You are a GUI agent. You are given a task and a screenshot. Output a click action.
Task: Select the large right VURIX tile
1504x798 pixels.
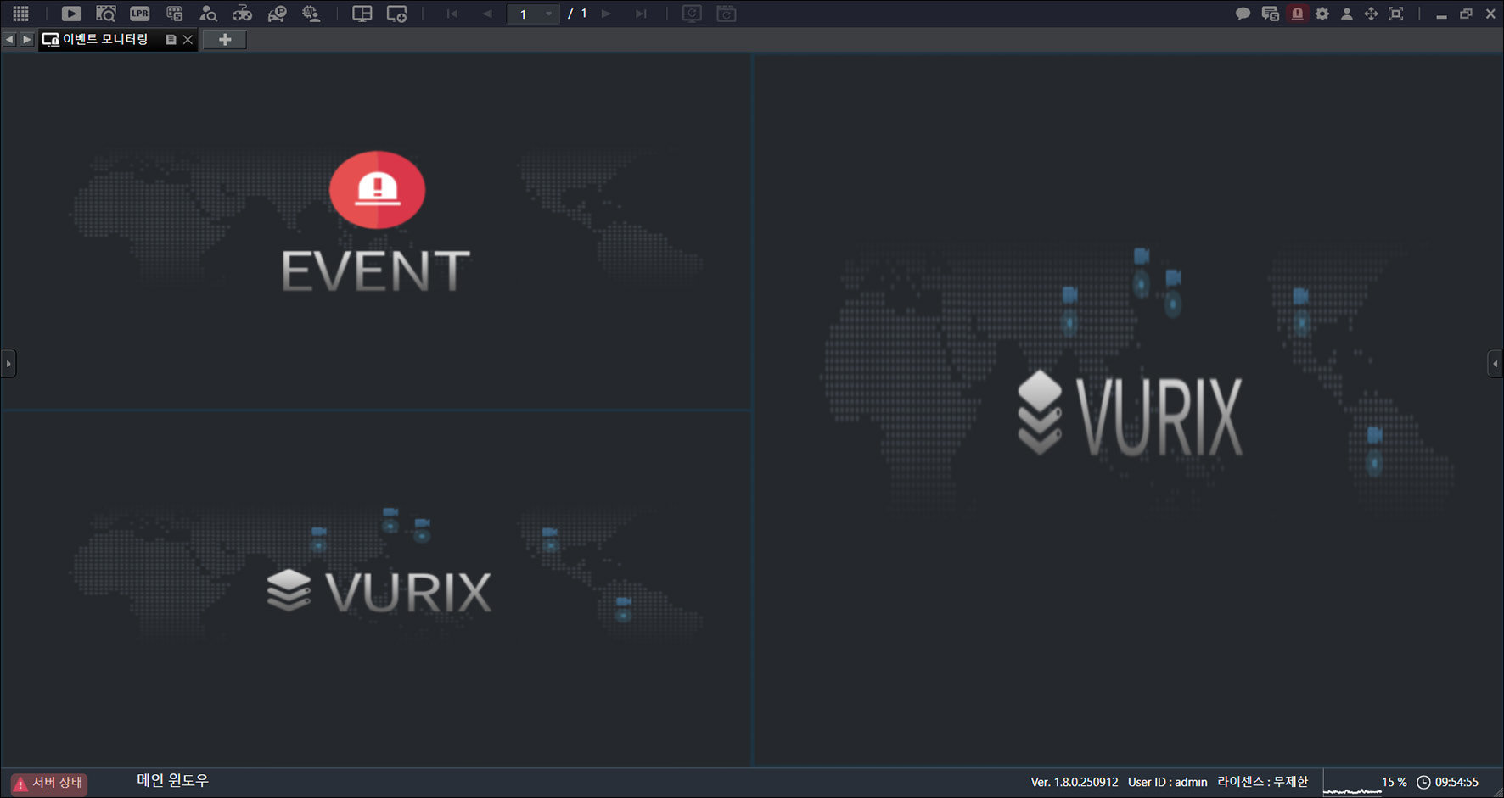tap(1128, 410)
